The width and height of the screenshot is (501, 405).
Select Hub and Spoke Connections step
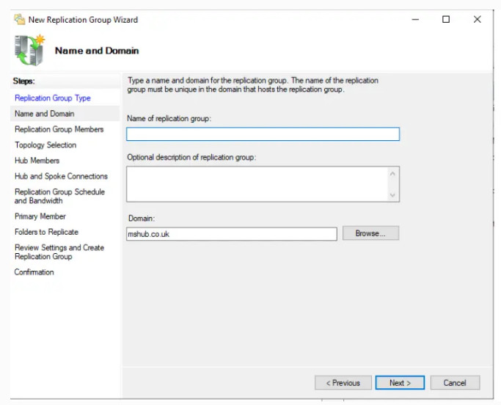point(61,176)
